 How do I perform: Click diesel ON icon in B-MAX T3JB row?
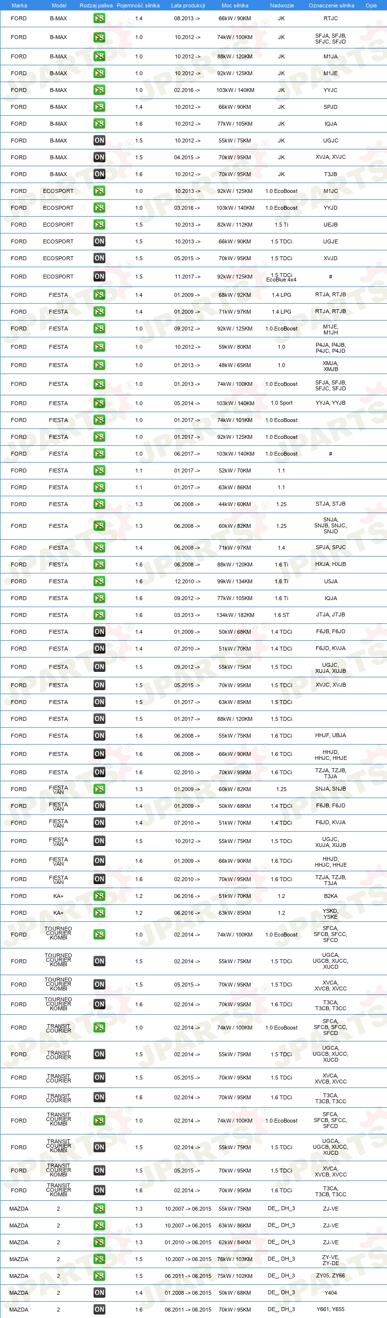(99, 175)
